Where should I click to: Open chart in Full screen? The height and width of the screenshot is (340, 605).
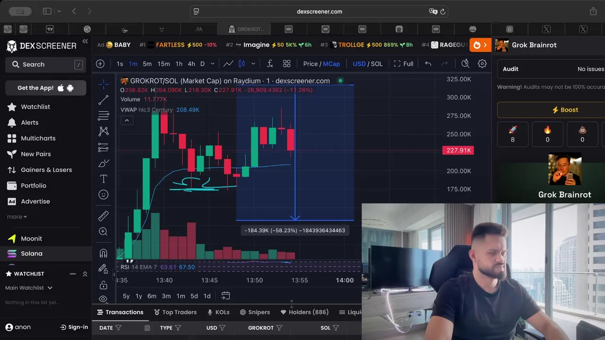tap(404, 64)
